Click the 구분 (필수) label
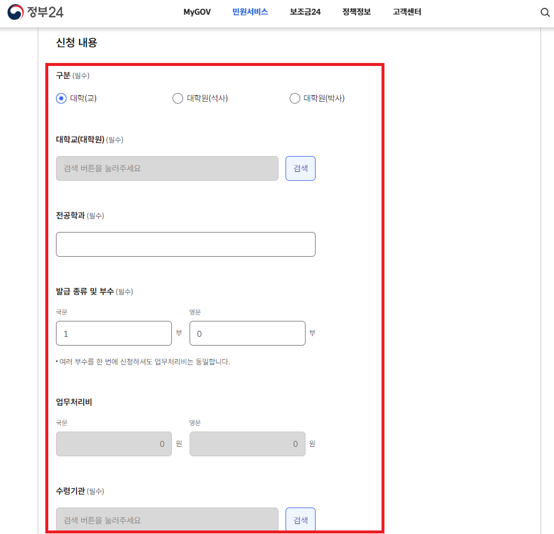The width and height of the screenshot is (554, 534). point(72,75)
